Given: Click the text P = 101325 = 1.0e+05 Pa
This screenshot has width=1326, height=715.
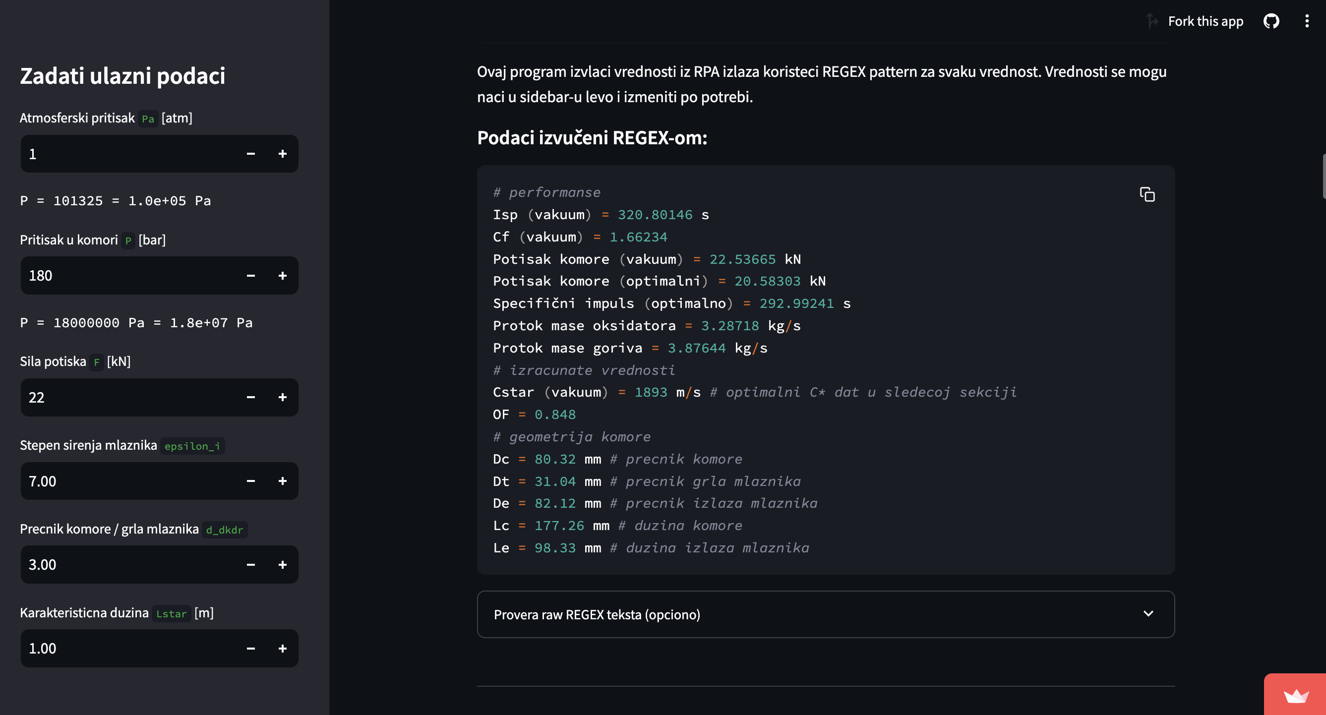Looking at the screenshot, I should [x=116, y=201].
